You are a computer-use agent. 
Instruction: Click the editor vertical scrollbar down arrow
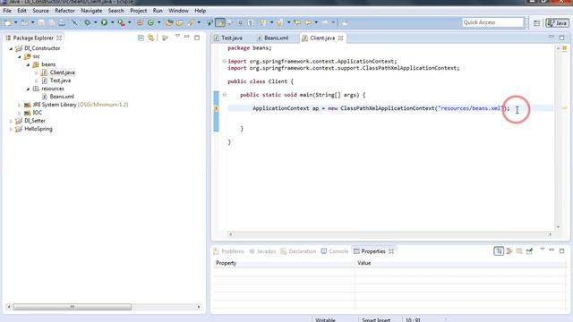point(558,226)
